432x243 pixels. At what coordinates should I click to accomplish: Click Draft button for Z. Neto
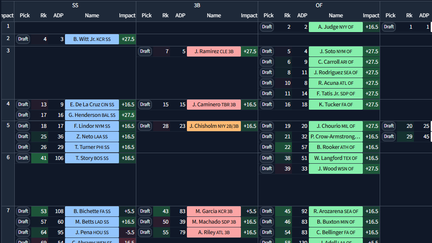coord(23,136)
